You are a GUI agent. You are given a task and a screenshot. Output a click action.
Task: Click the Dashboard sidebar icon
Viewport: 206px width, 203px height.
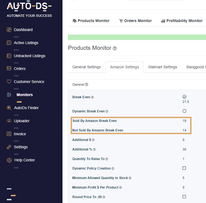pyautogui.click(x=9, y=30)
